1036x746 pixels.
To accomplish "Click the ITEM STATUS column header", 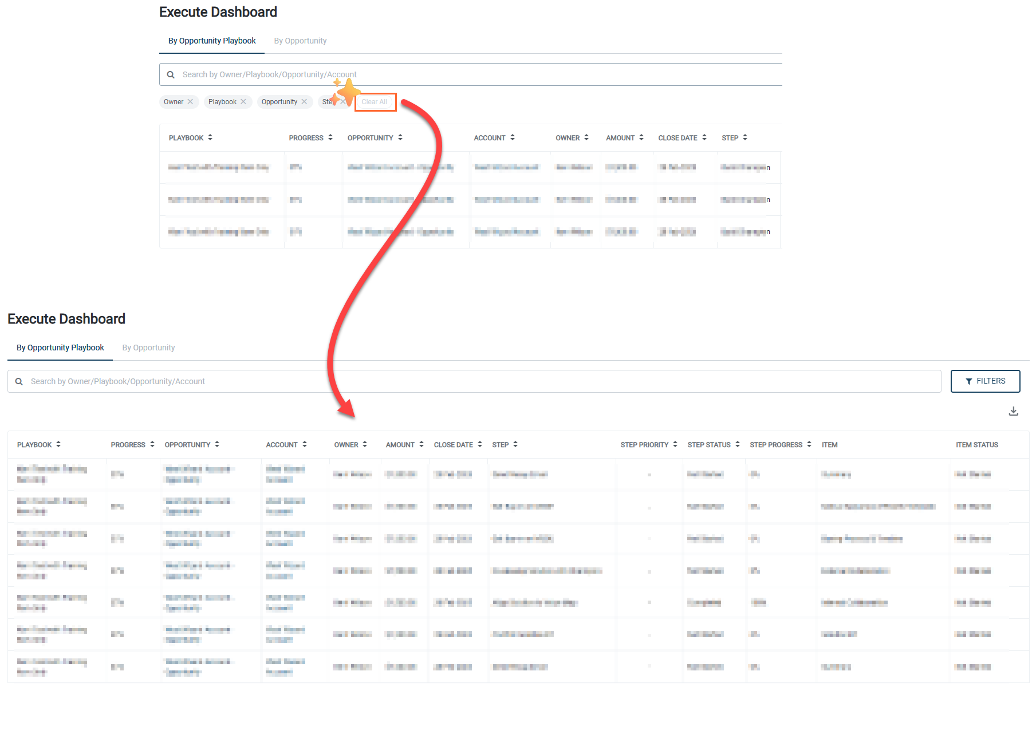I will (977, 445).
